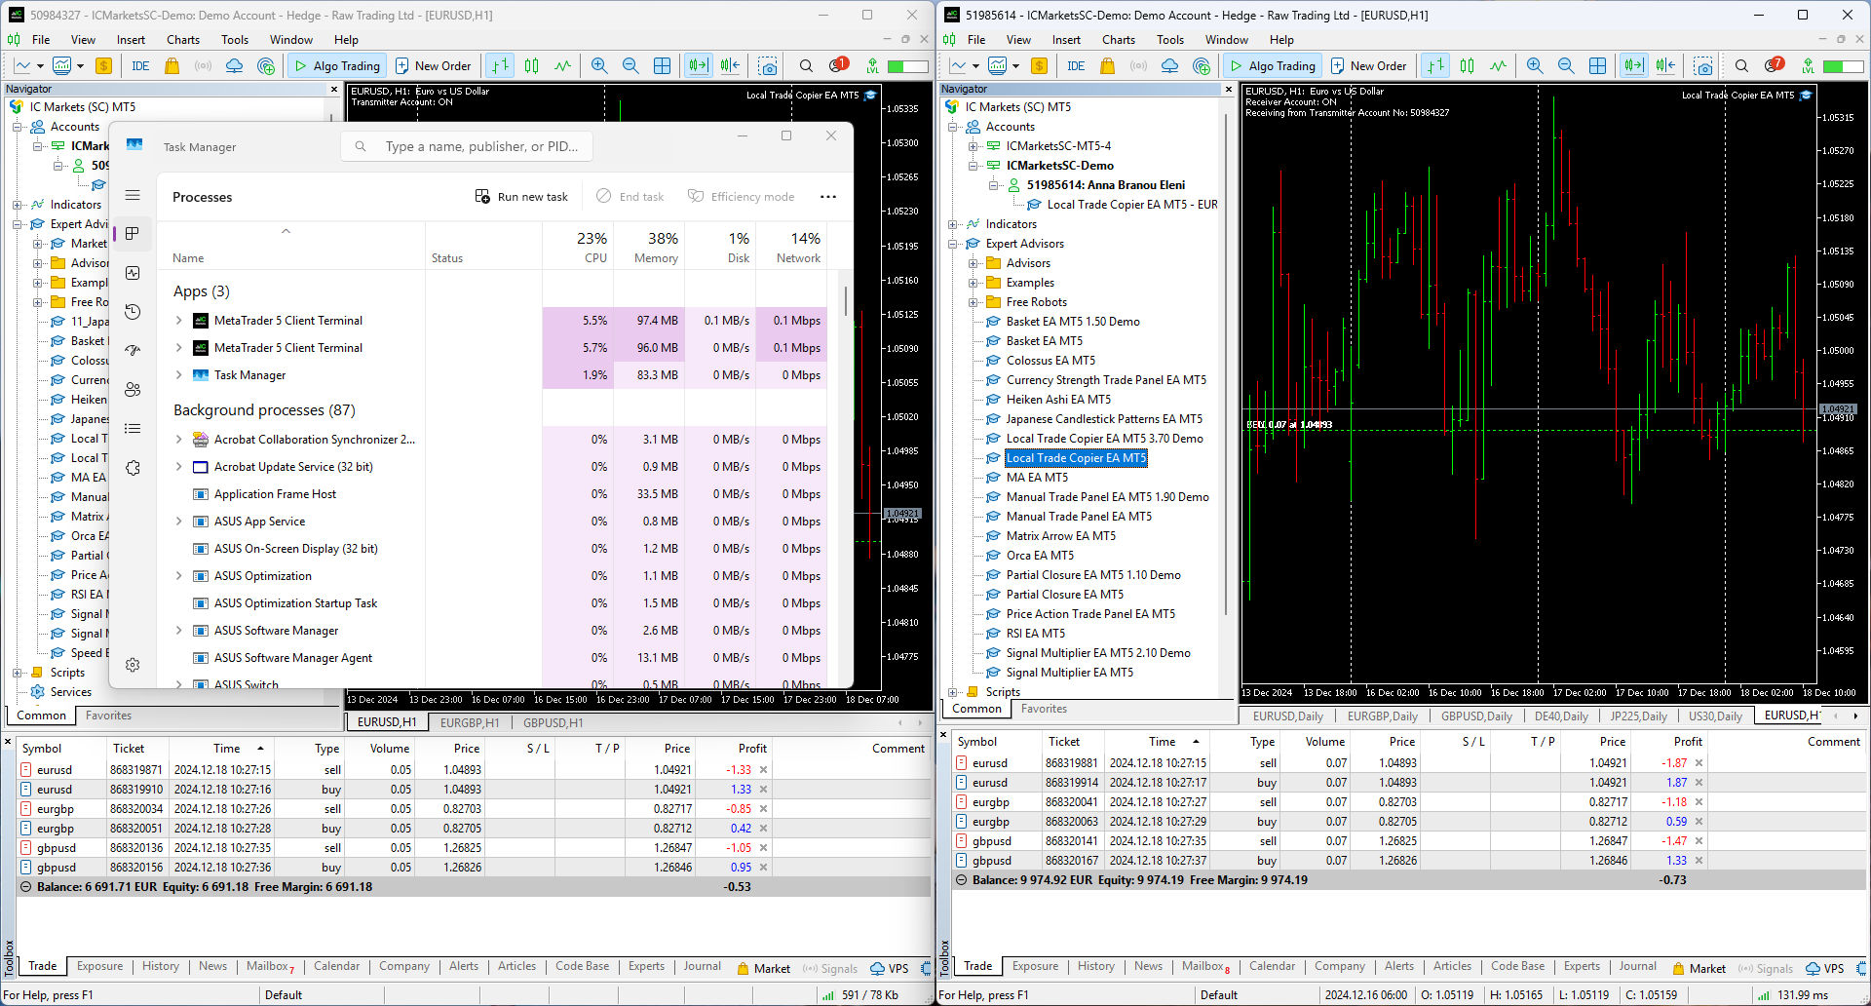Expand Free Robots folder in right Navigator

pyautogui.click(x=973, y=302)
